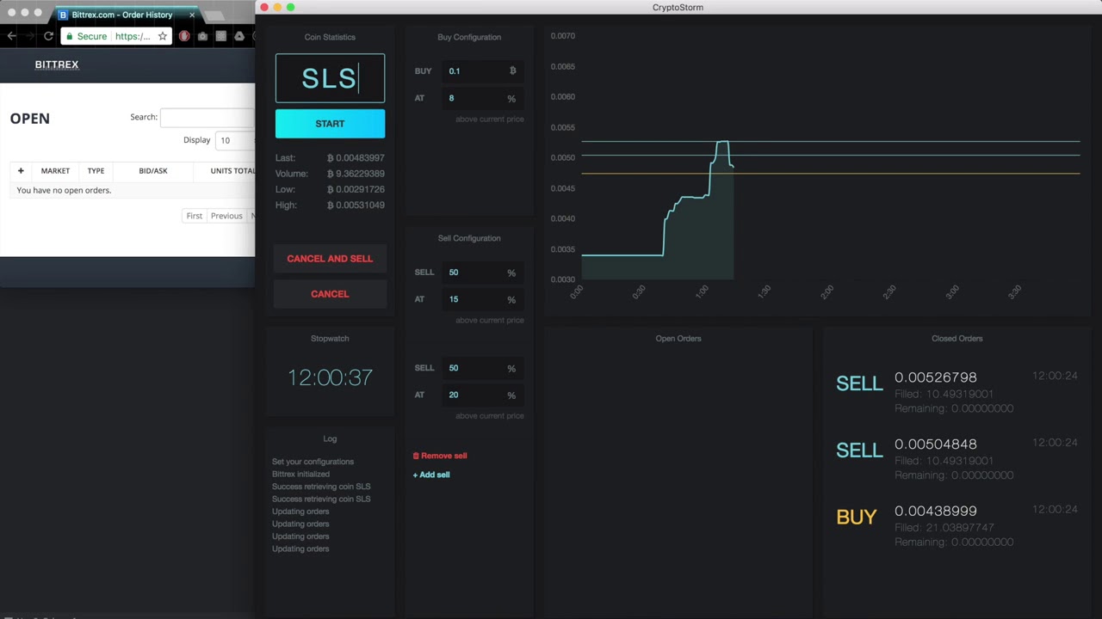Click the CANCEL AND SELL button
The width and height of the screenshot is (1102, 619).
click(x=330, y=259)
